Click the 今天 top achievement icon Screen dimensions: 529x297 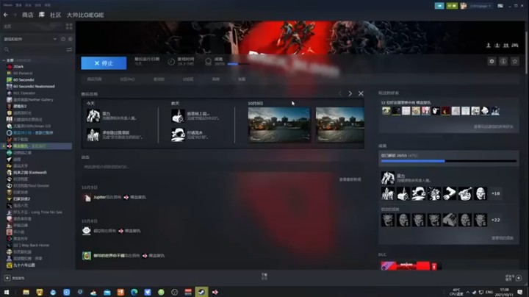pos(93,115)
